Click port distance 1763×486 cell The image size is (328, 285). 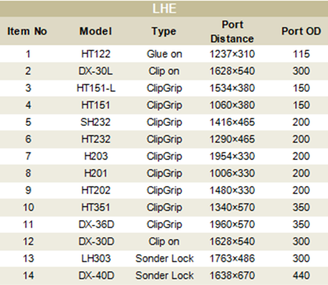[232, 259]
